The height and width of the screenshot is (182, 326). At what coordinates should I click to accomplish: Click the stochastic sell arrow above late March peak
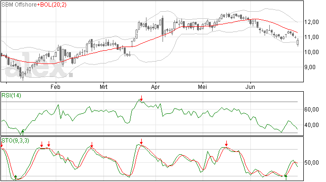click(x=141, y=142)
